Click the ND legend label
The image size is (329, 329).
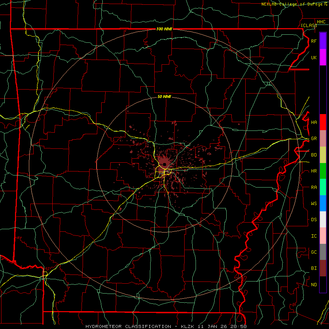coord(314,285)
